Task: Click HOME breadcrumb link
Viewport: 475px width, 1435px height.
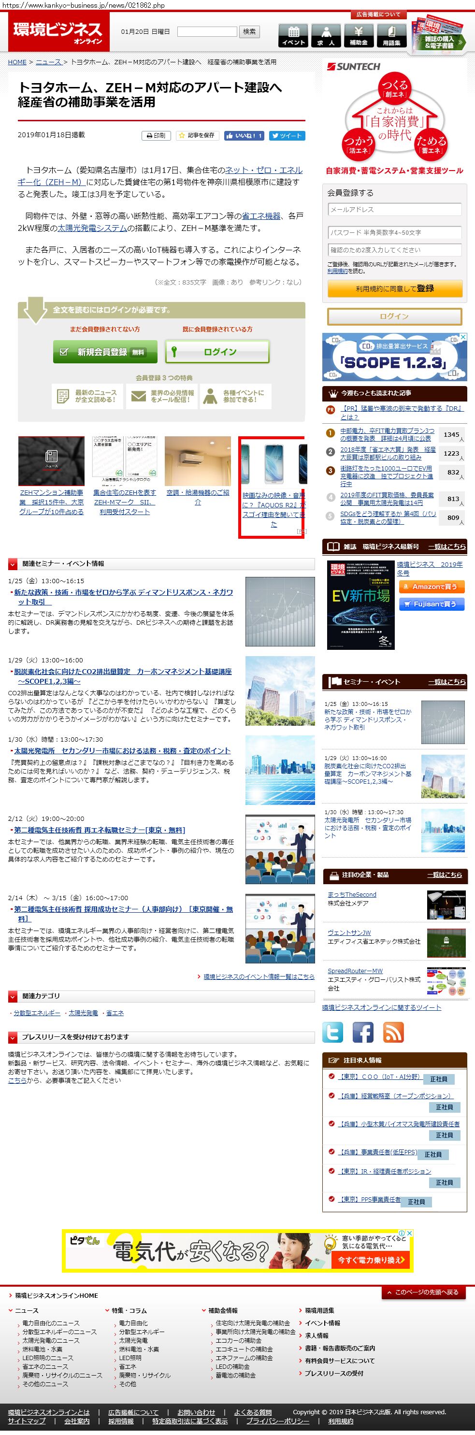Action: click(x=17, y=62)
